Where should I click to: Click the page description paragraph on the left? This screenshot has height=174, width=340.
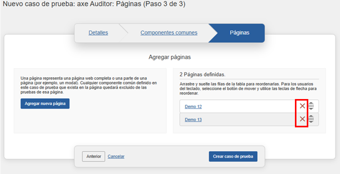click(x=89, y=85)
